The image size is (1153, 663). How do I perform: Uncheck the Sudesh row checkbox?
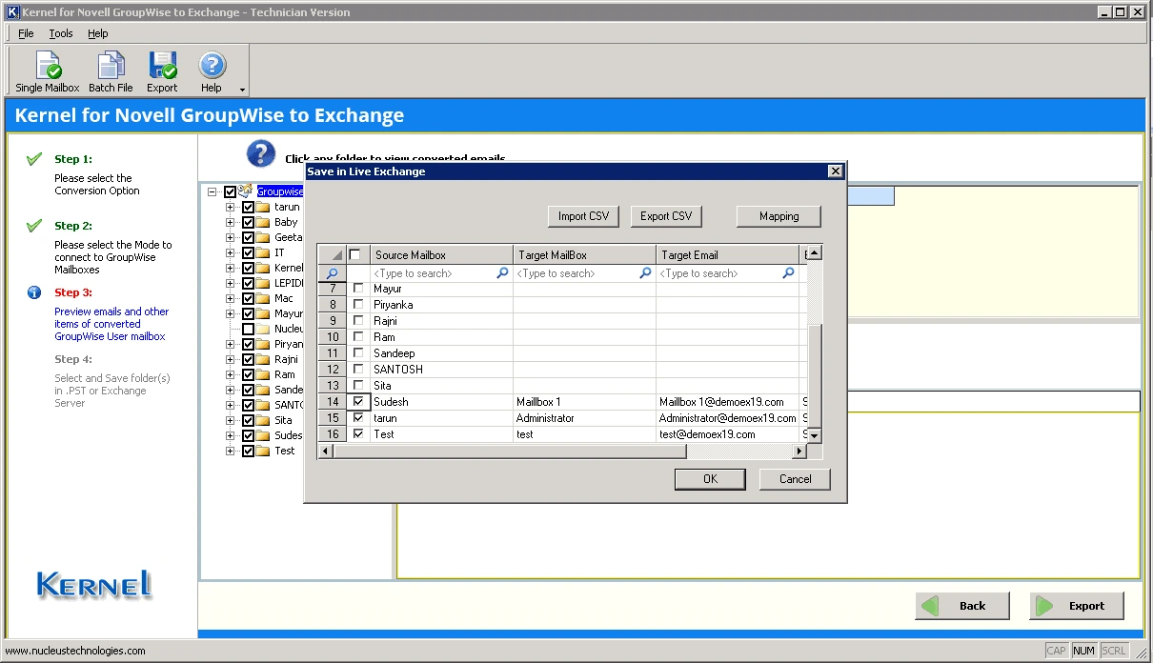pyautogui.click(x=358, y=402)
